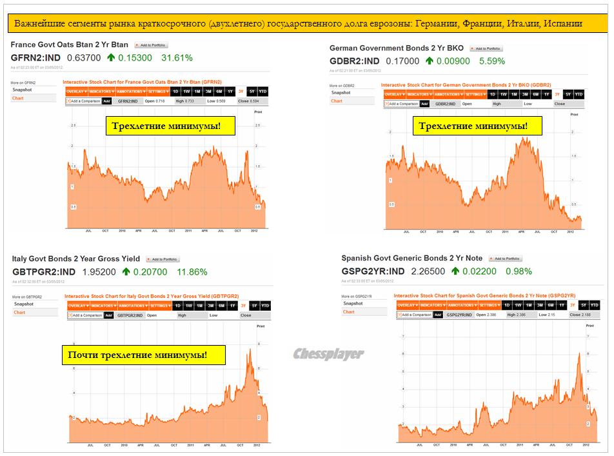This screenshot has height=456, width=614.
Task: Click Add to Portfolio for Italy bonds
Action: (161, 259)
